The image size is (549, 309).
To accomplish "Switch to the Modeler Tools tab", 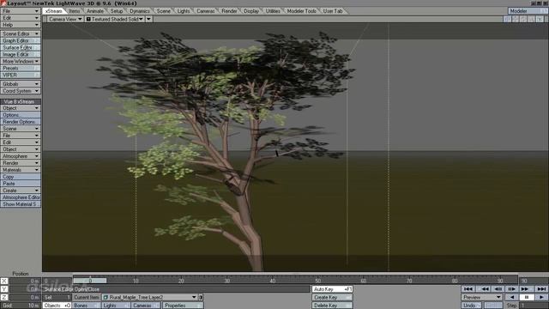I will (x=301, y=11).
